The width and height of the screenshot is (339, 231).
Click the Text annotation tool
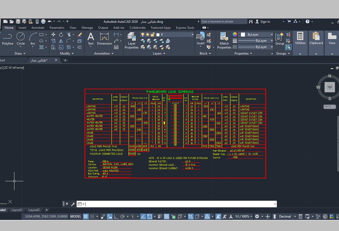(x=91, y=39)
